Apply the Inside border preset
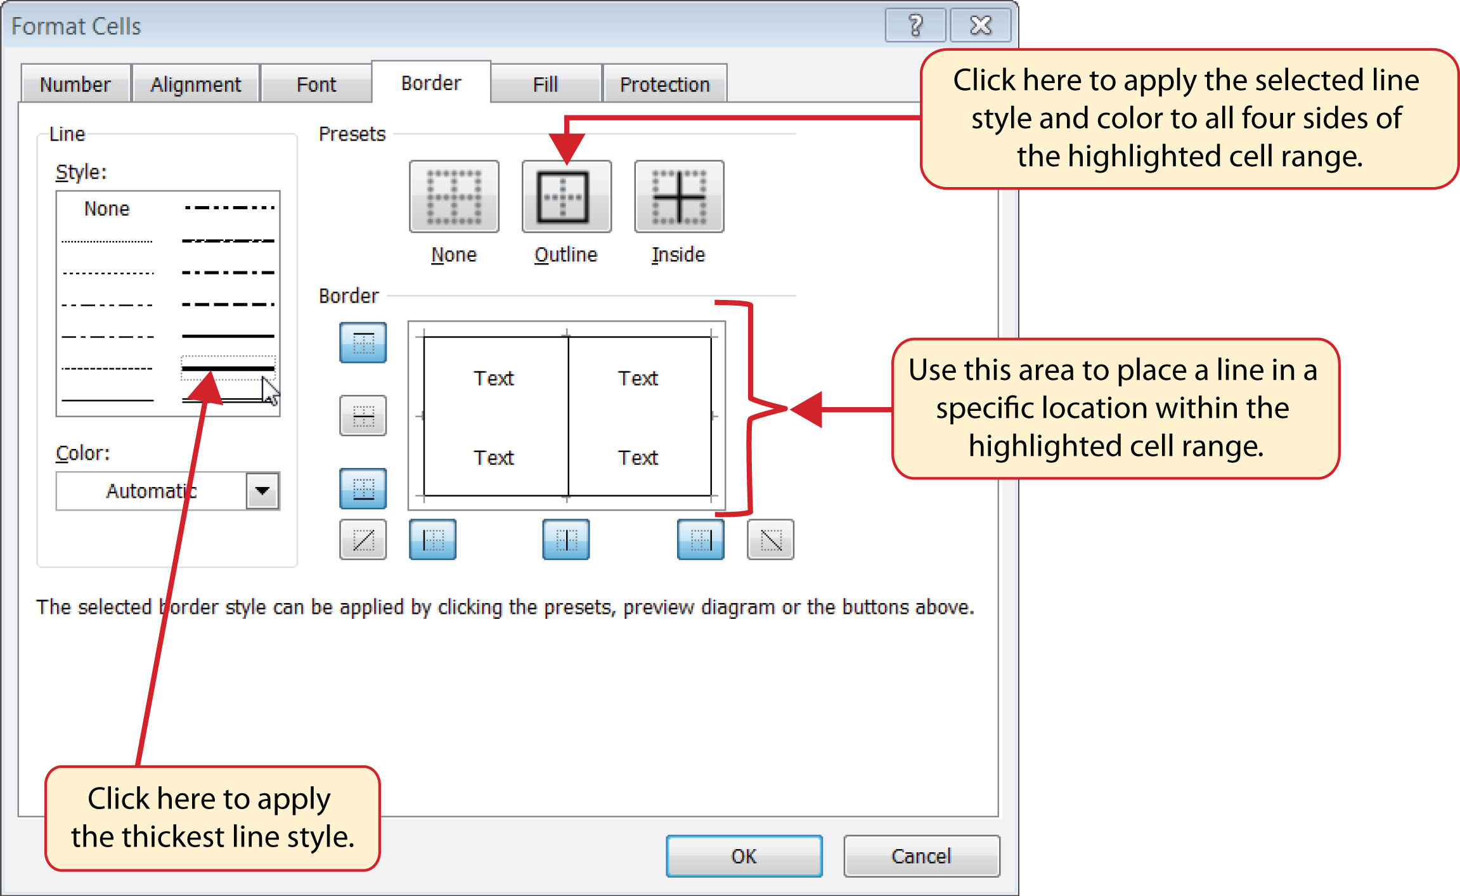The height and width of the screenshot is (896, 1460). click(679, 197)
